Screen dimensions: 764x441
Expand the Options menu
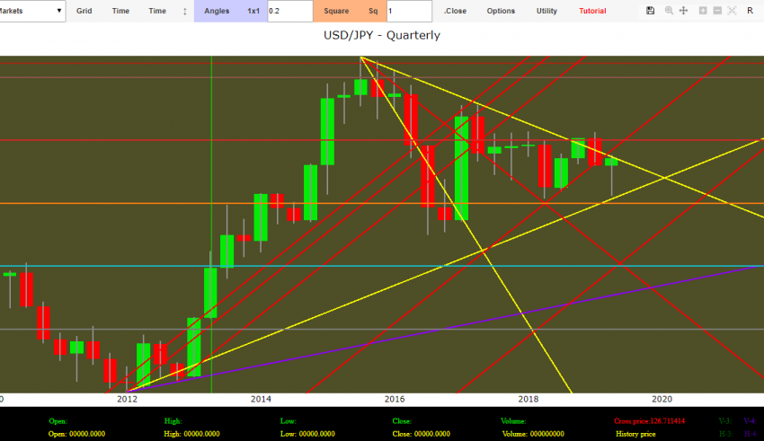(501, 11)
